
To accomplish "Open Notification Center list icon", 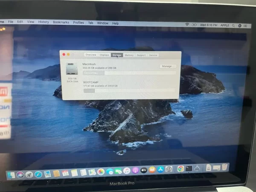I will coord(245,26).
